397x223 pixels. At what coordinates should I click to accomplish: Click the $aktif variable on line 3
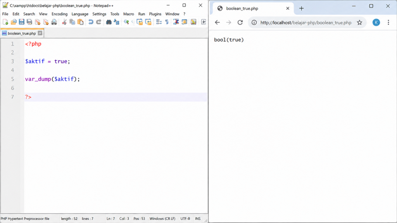coord(35,62)
